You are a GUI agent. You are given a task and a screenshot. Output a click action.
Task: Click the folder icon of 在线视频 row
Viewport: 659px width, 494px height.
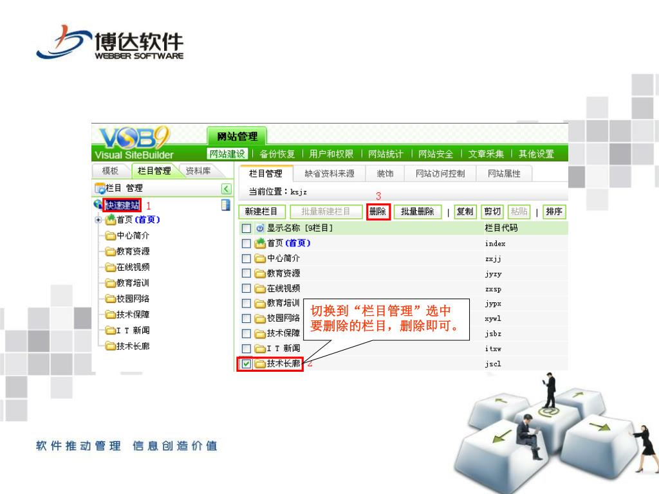point(260,289)
